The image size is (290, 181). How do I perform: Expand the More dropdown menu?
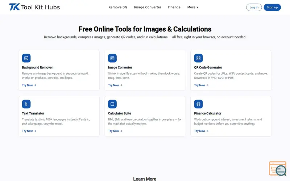click(x=192, y=7)
